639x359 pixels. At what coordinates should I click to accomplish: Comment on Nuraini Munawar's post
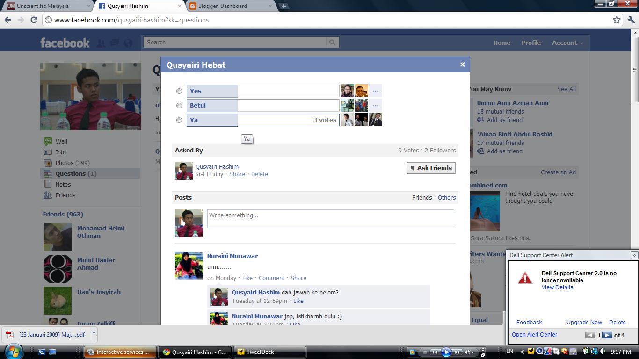[271, 278]
